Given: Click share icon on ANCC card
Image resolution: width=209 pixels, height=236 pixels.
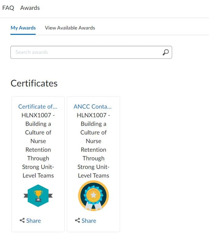Looking at the screenshot, I should tap(77, 221).
